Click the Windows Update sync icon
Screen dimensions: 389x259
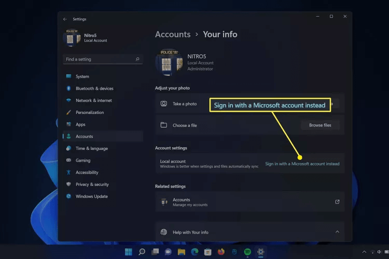68,196
